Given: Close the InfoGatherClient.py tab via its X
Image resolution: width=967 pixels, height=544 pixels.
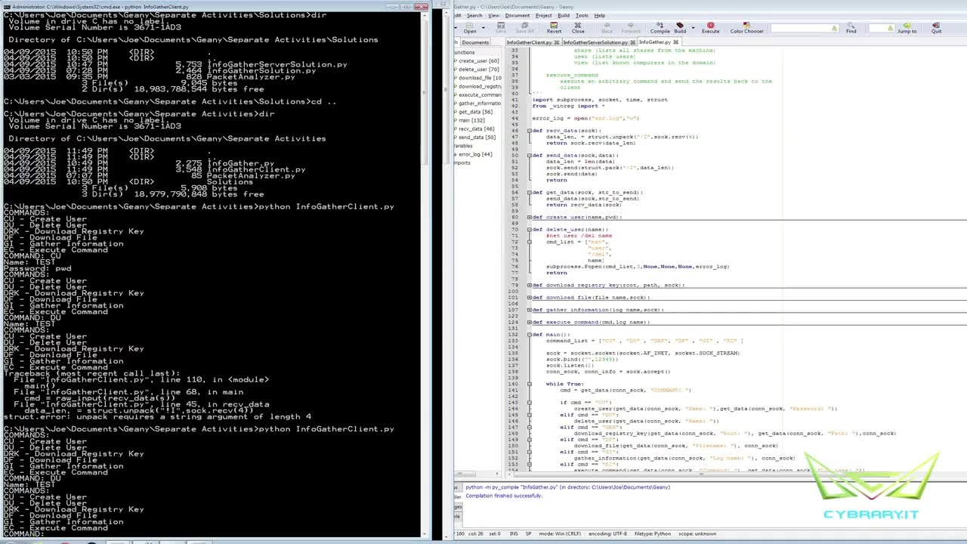Looking at the screenshot, I should tap(557, 42).
